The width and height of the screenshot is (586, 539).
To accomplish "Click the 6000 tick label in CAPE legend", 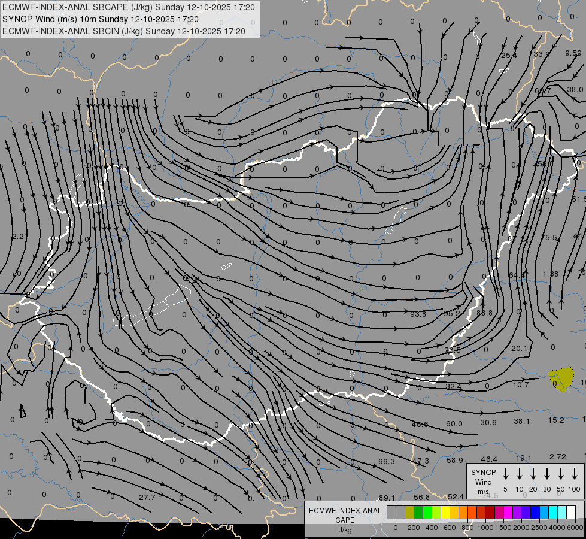I will pyautogui.click(x=575, y=528).
